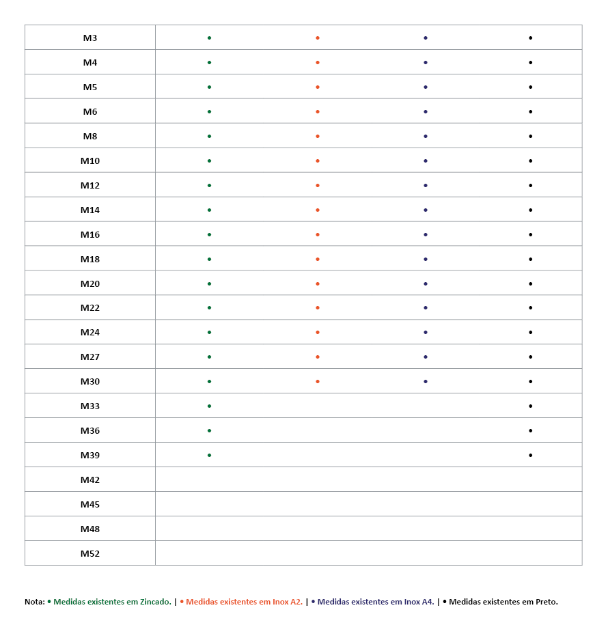Select the M42 row label
The height and width of the screenshot is (625, 608).
pos(90,480)
